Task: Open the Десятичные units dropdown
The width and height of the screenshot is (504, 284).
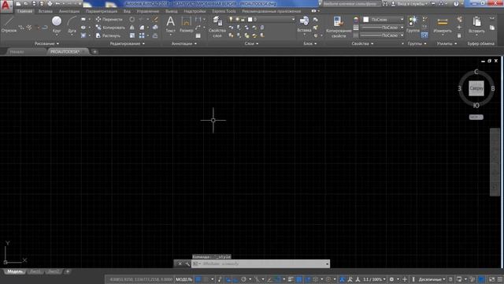Action: click(432, 279)
